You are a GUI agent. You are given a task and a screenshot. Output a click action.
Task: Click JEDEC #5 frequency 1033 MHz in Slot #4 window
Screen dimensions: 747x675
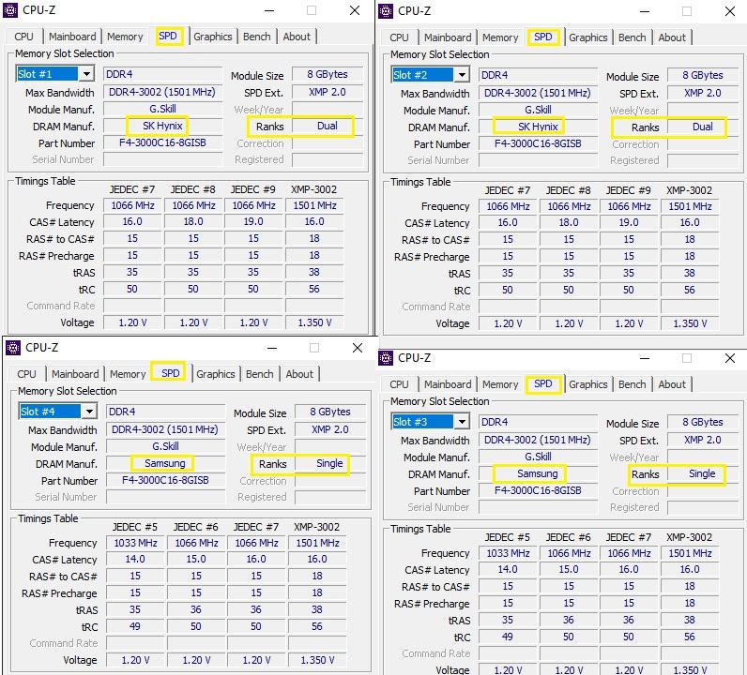[135, 543]
